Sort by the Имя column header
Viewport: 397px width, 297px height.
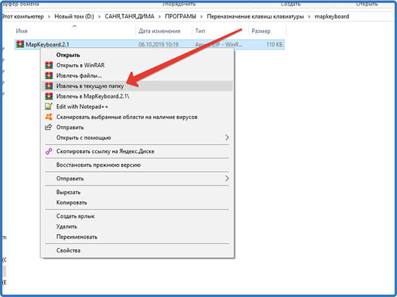click(x=75, y=31)
